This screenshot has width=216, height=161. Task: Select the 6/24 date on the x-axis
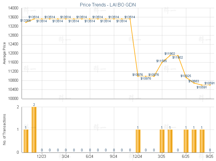coord(90,157)
